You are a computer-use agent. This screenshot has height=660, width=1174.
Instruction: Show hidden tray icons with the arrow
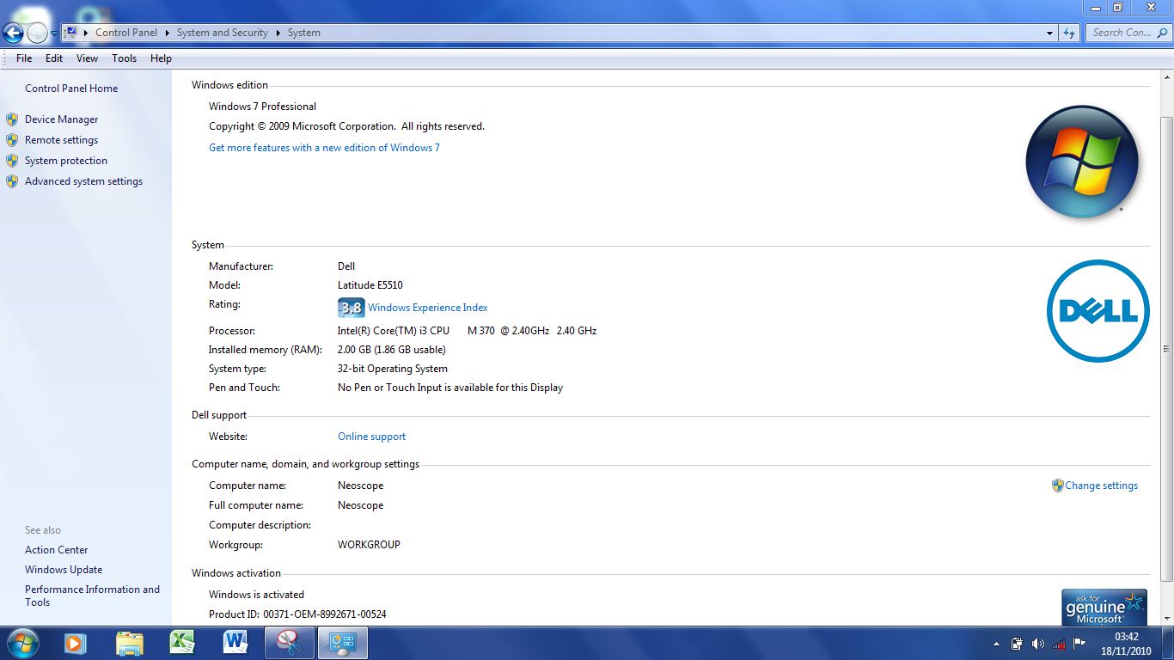tap(997, 644)
